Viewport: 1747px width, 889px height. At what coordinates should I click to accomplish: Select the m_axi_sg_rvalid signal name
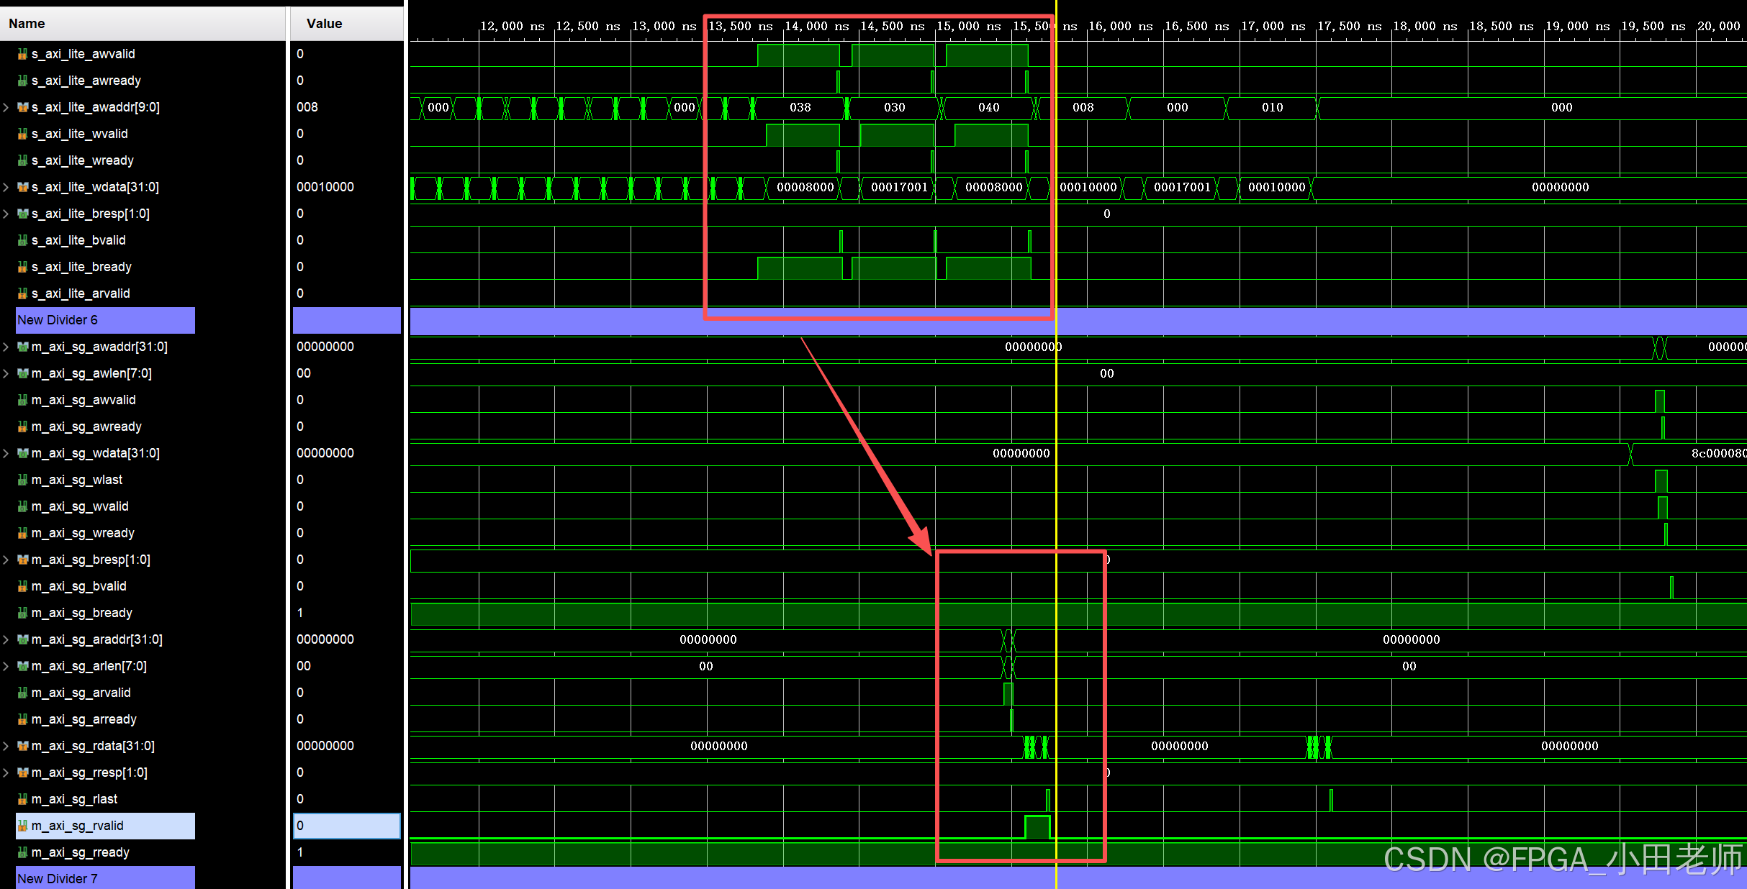pos(78,826)
